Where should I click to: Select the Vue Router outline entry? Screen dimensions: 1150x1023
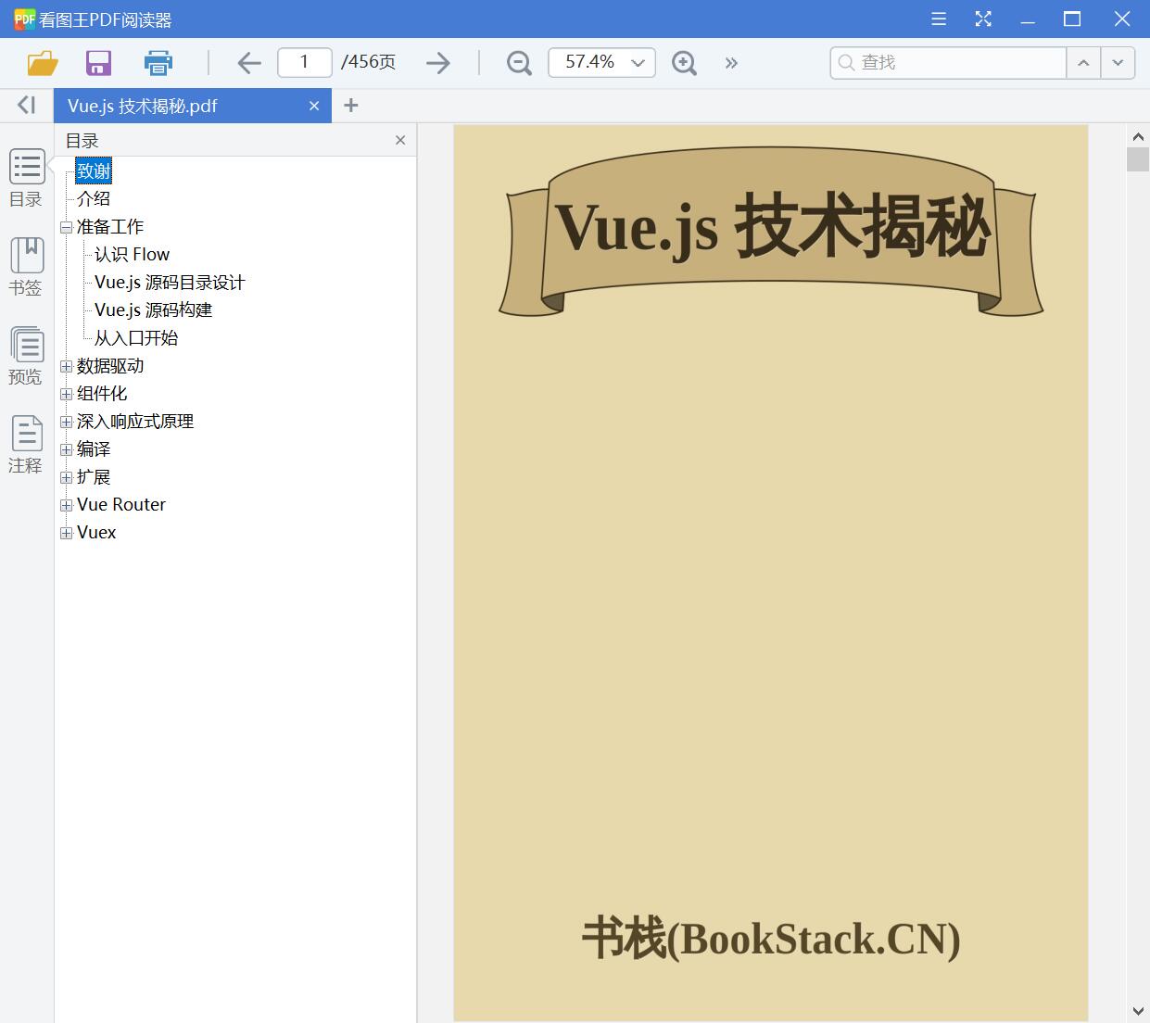pyautogui.click(x=121, y=504)
